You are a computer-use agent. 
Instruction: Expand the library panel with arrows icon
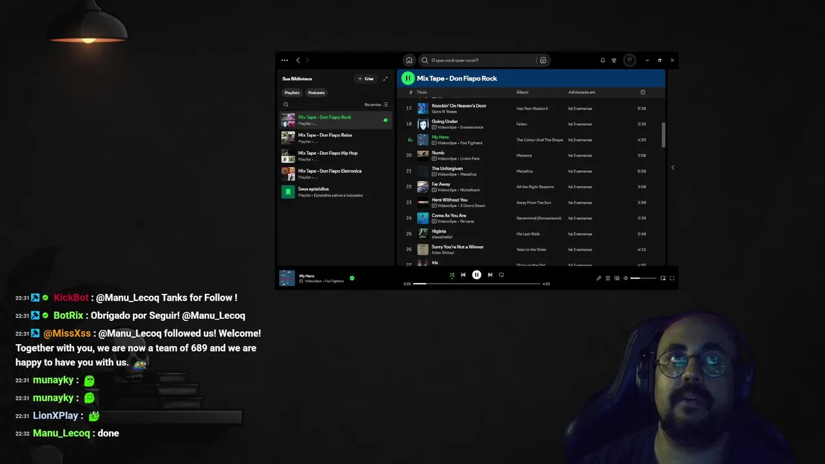(x=385, y=79)
